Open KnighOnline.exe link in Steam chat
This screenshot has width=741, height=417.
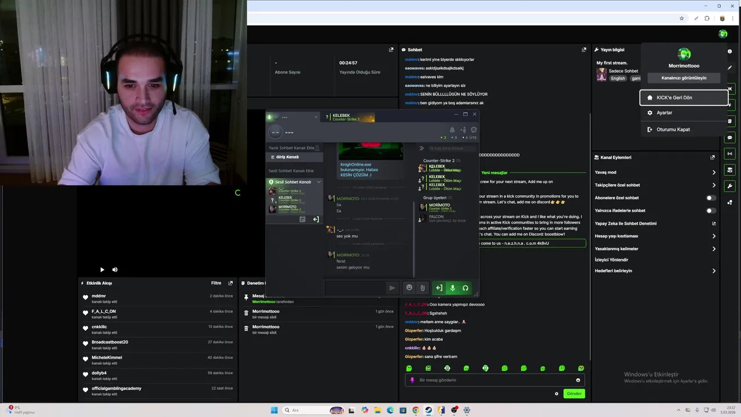tap(359, 170)
